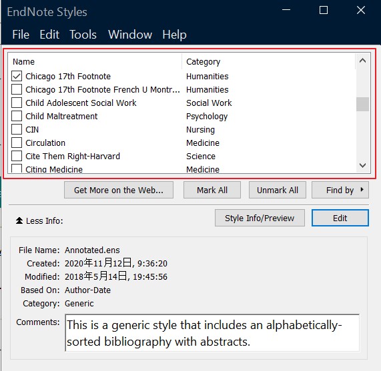Click into the Comments text box
Screen dimensions: 381x371
pos(212,333)
